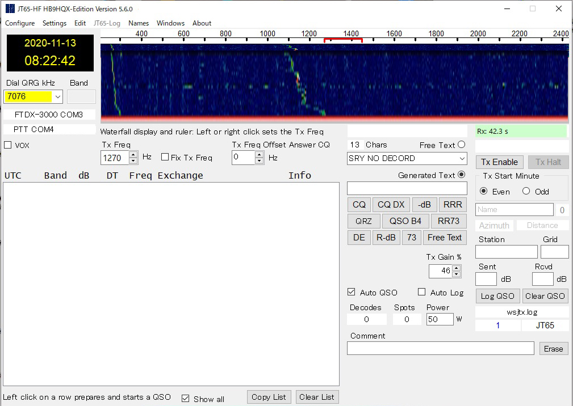Screen dimensions: 573x406
Task: Select the Free Text radio button
Action: (462, 145)
